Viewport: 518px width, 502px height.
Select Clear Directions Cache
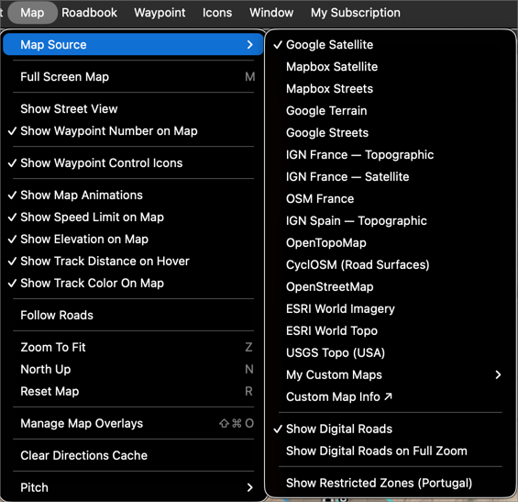133,455
